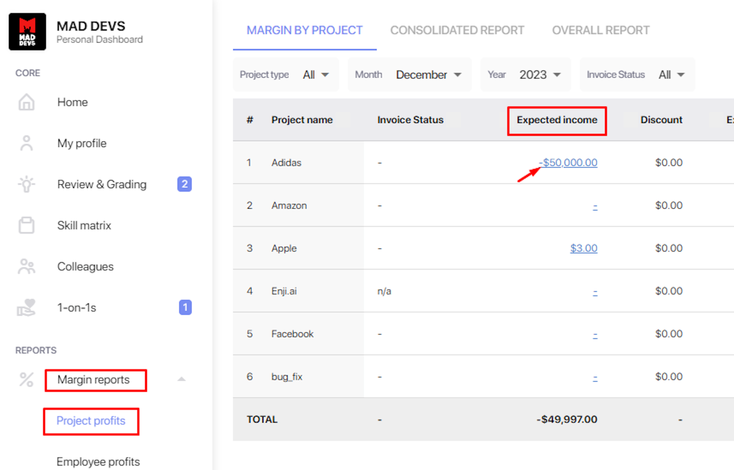
Task: Click the 1-on-1s notification badge 1
Action: 185,307
